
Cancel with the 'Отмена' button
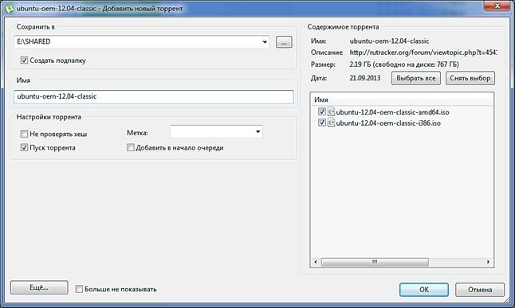click(480, 290)
